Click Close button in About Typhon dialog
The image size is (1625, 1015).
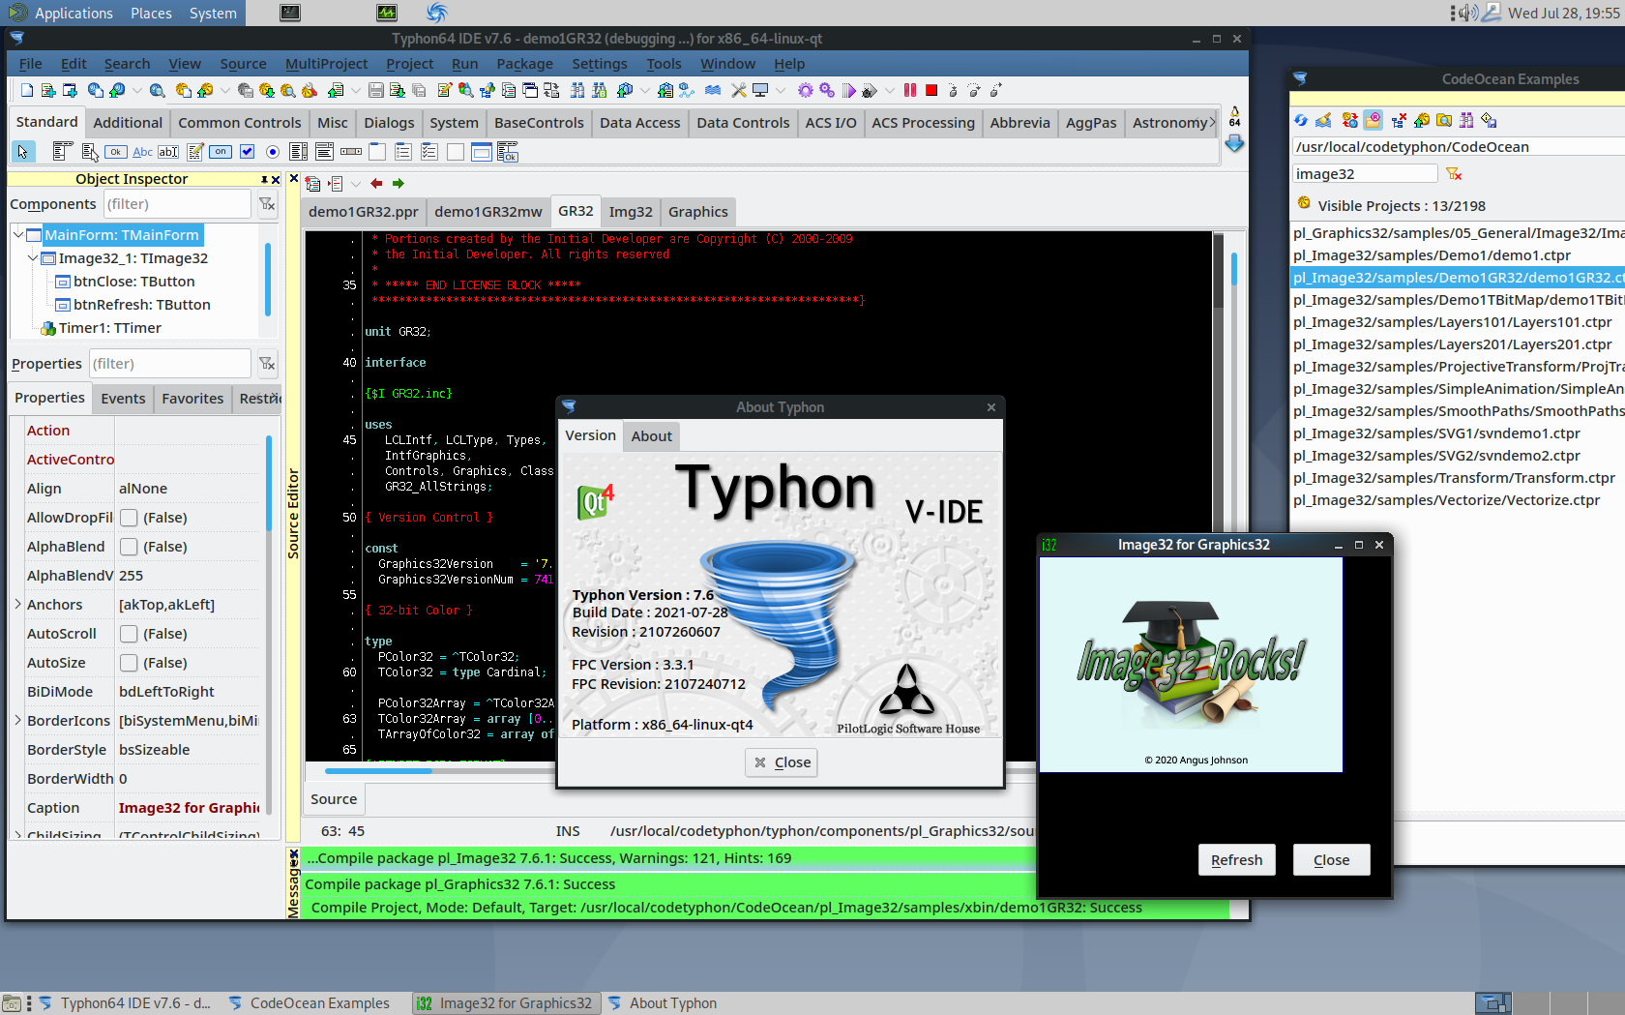(782, 762)
